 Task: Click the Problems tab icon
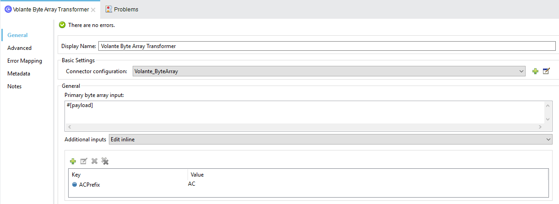click(x=109, y=9)
